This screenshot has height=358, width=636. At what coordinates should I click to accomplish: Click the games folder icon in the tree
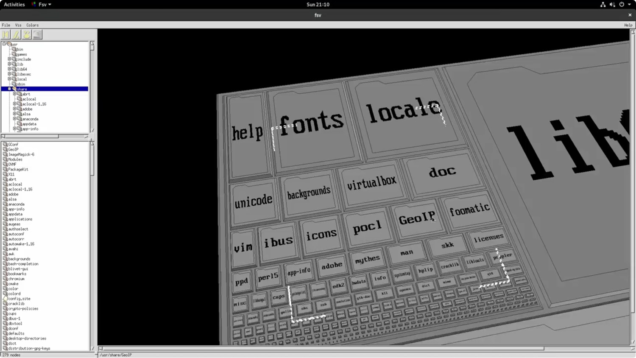point(14,54)
